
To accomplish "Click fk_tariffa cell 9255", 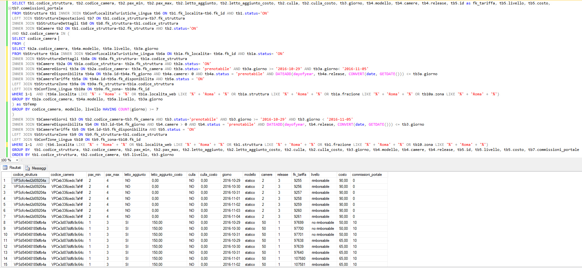I will [301, 181].
